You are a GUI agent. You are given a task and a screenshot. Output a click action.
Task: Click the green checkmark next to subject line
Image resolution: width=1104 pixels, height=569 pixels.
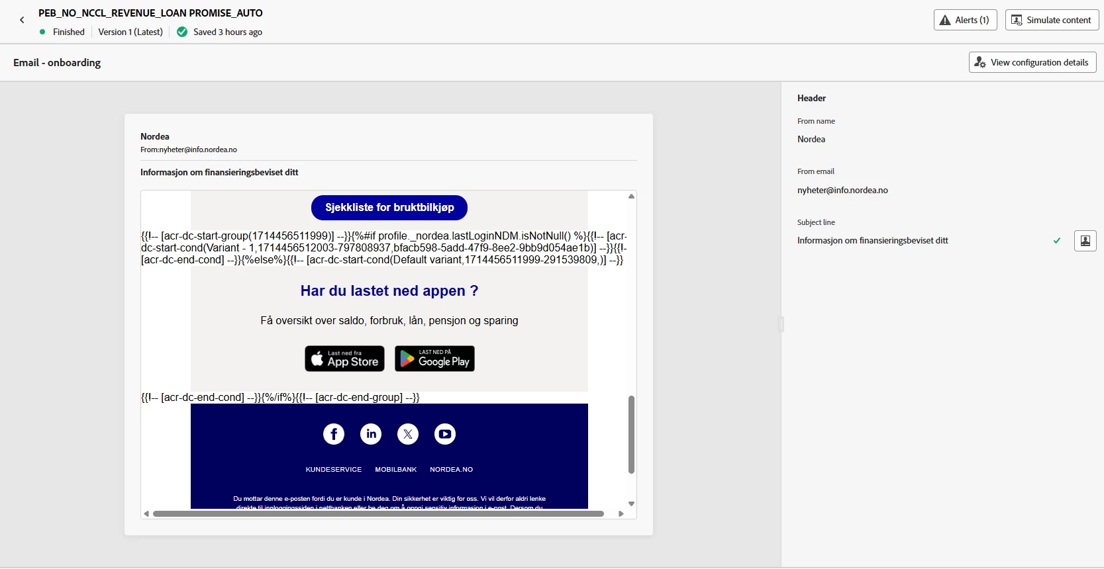pos(1057,241)
